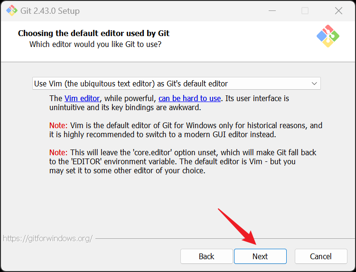This screenshot has height=272, width=356.
Task: Expand the editor list using the chevron arrow
Action: pyautogui.click(x=314, y=84)
